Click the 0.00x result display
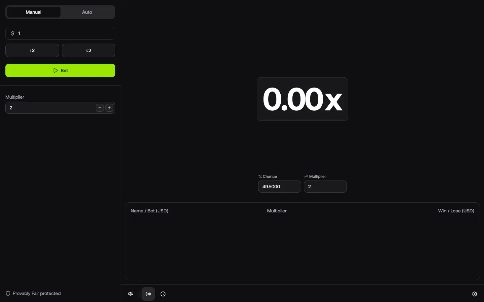Viewport: 484px width, 302px height. tap(302, 99)
